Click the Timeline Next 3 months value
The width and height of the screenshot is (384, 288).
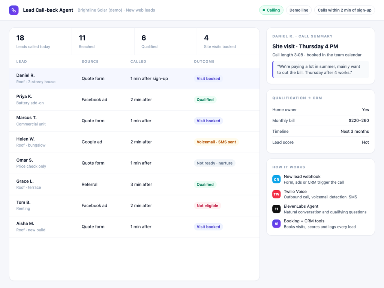tap(354, 131)
